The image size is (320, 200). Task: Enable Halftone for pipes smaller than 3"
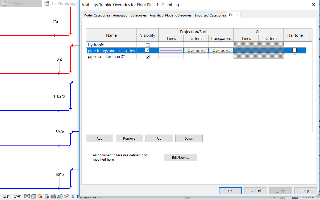click(294, 56)
